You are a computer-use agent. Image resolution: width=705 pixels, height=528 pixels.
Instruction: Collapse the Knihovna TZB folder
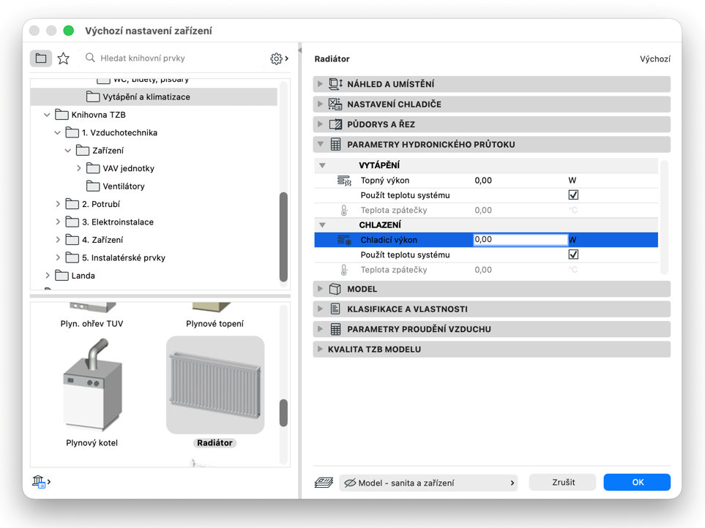pyautogui.click(x=47, y=115)
